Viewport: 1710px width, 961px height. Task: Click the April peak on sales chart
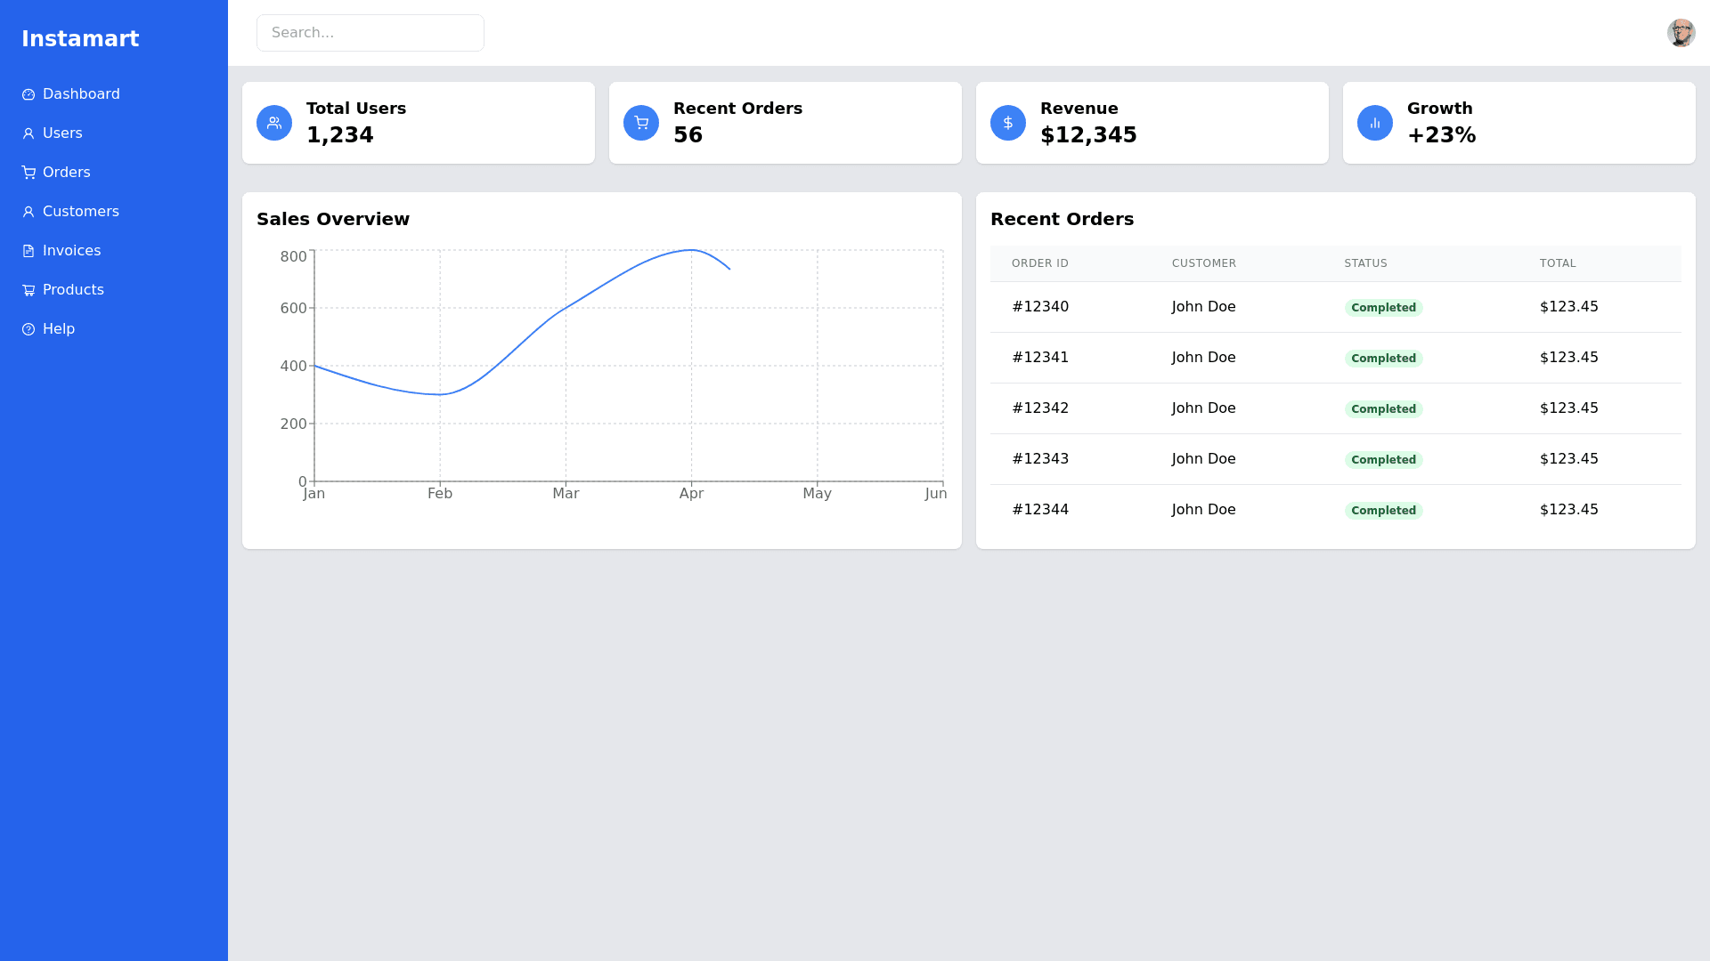[x=691, y=250]
